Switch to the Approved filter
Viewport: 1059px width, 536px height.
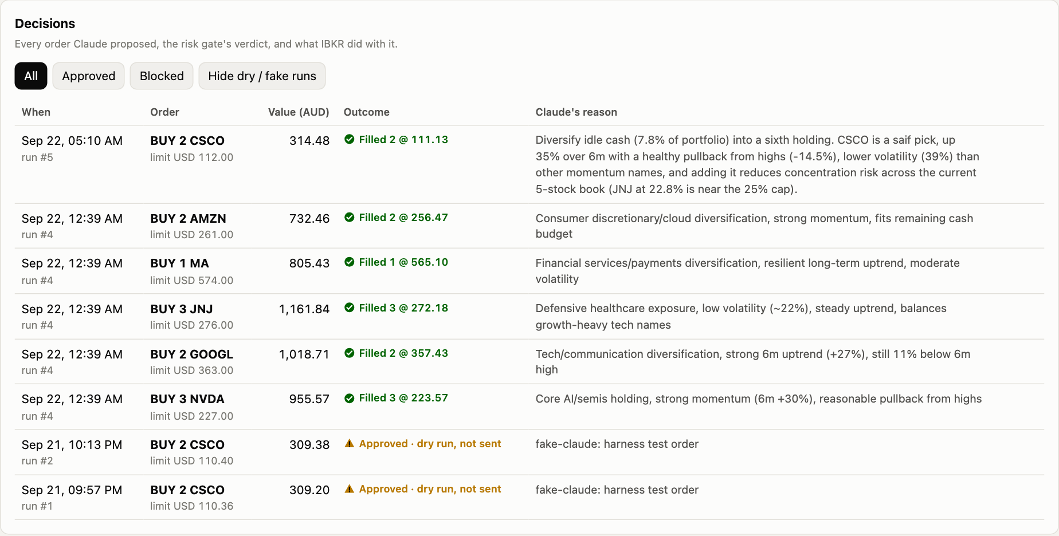(89, 76)
